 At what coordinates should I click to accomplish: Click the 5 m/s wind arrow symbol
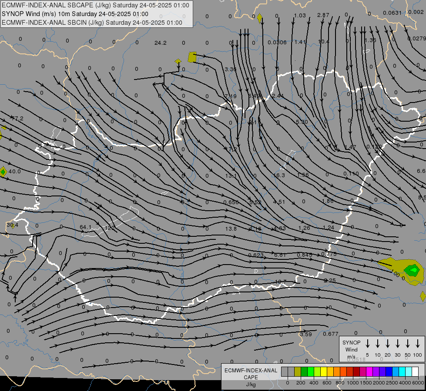tap(368, 344)
